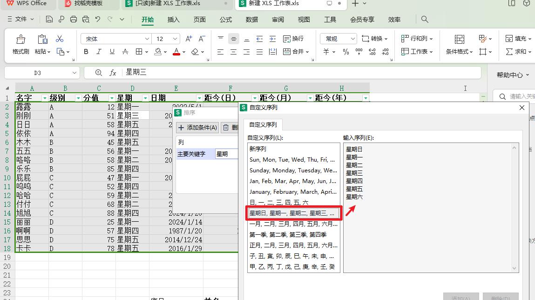Click inside the input sequence (输入序列) box
Screen dimensions: 535x300
click(431, 207)
